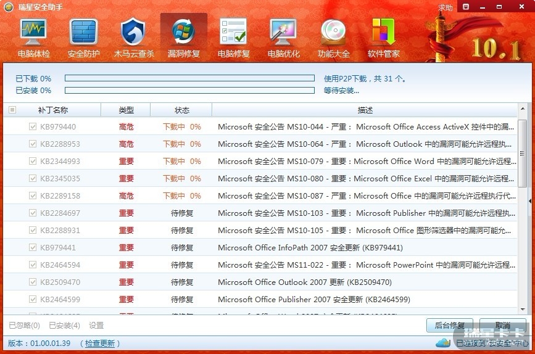
Task: Click the 后台修复 button
Action: [x=450, y=326]
